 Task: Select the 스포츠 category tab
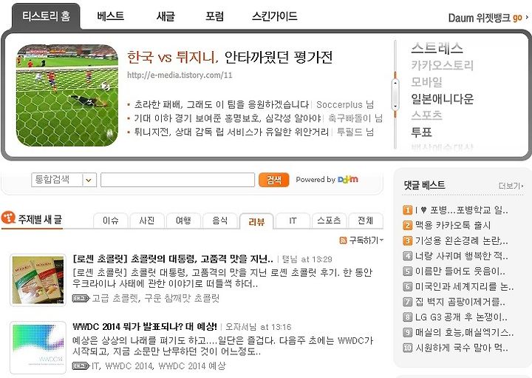[x=329, y=220]
